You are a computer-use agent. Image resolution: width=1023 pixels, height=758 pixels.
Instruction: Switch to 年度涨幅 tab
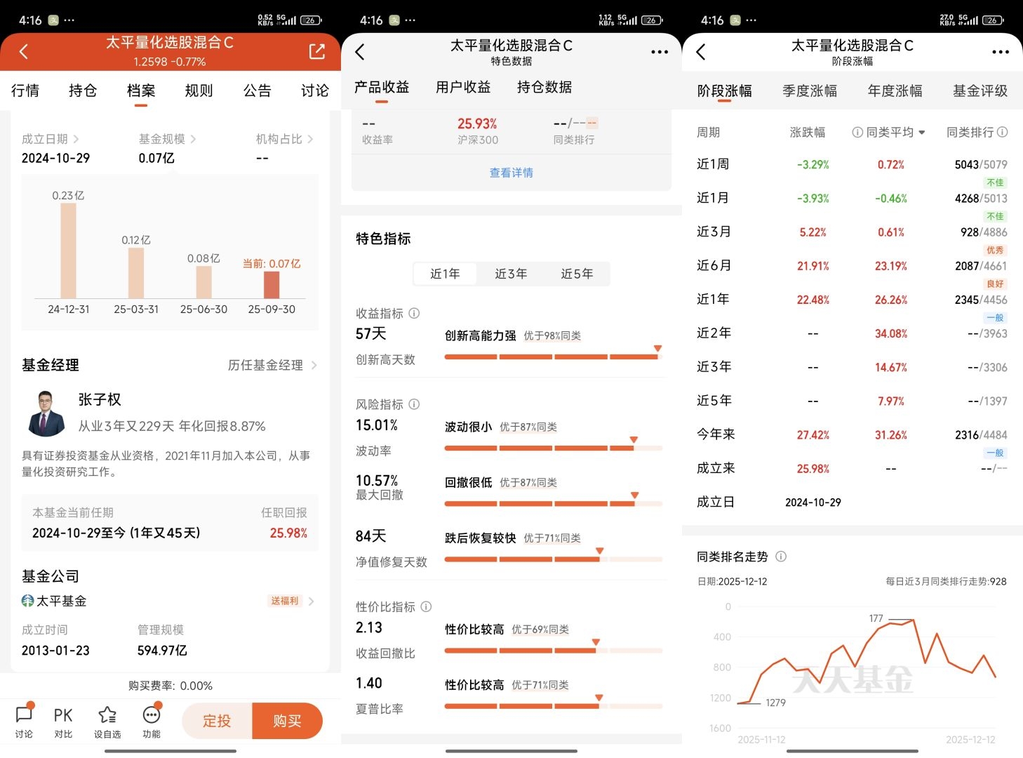point(895,91)
